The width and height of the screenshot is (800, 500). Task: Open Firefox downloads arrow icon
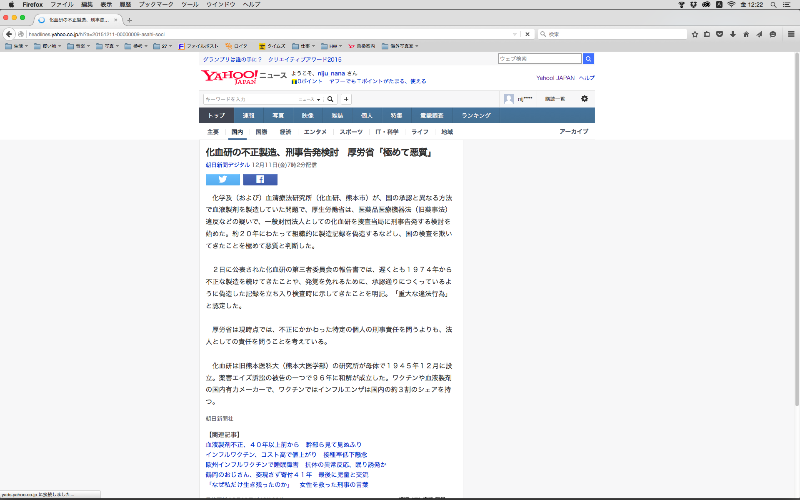click(x=732, y=34)
